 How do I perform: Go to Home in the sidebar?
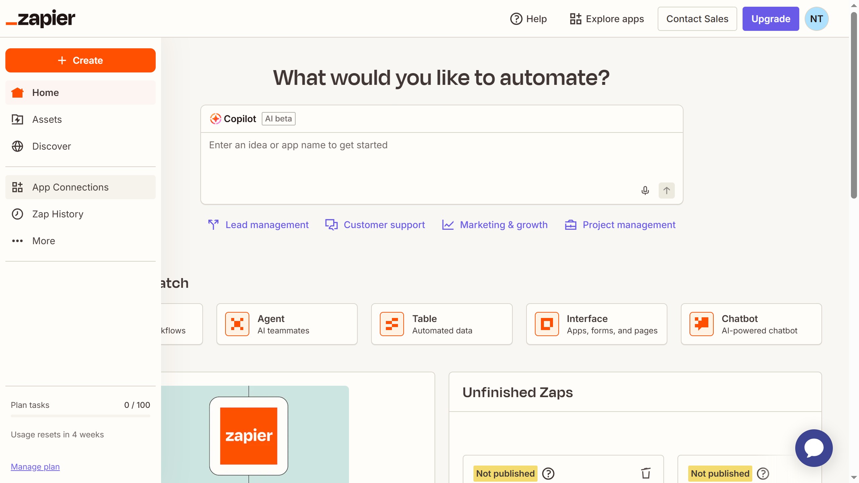[x=81, y=93]
